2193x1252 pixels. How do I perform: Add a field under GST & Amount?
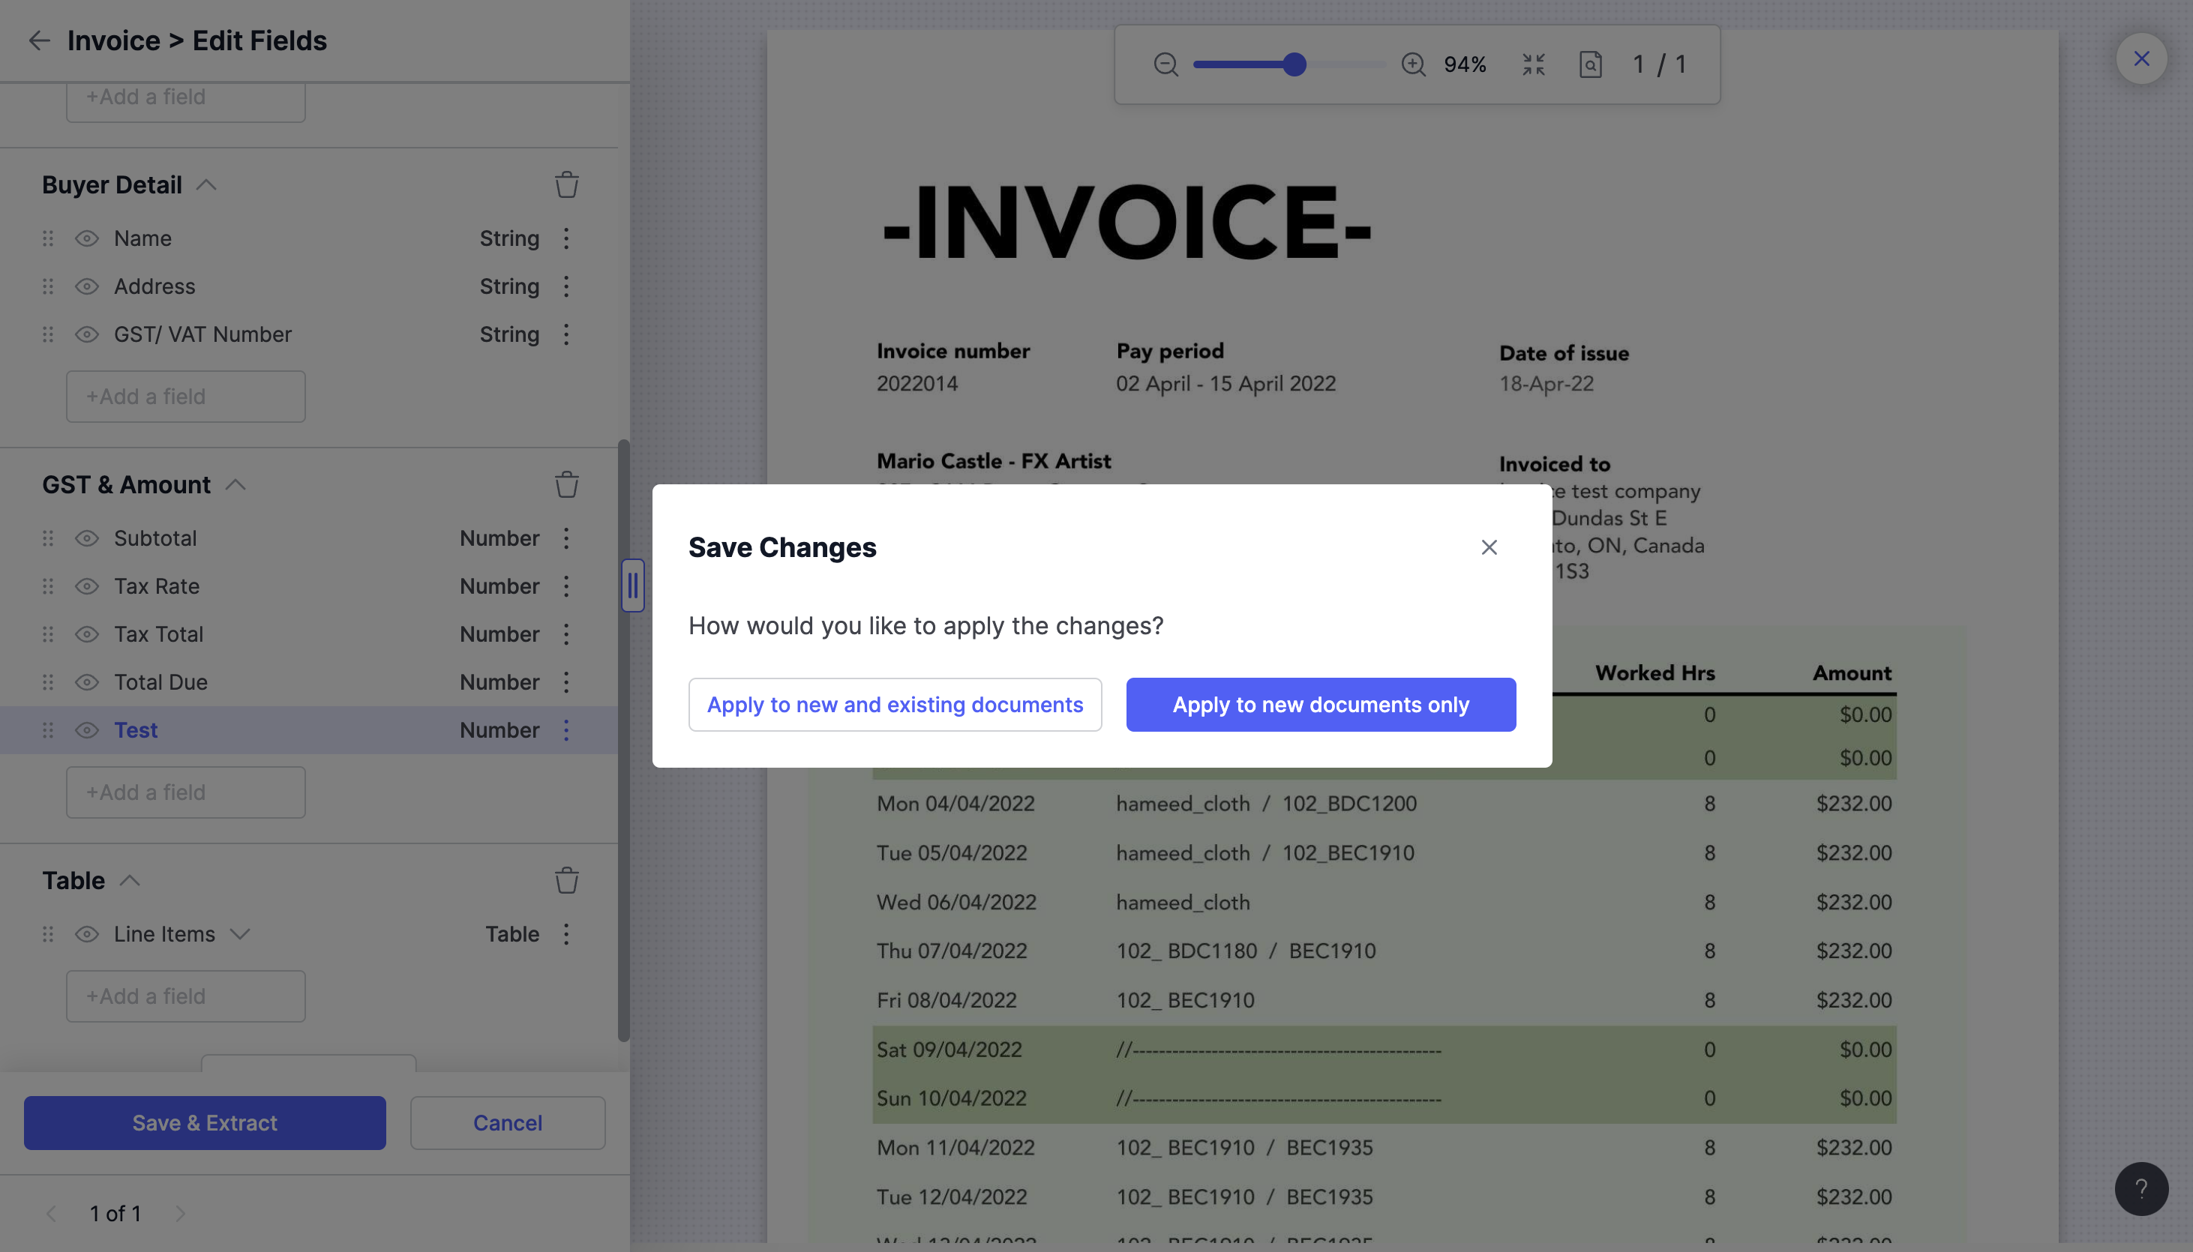tap(186, 792)
